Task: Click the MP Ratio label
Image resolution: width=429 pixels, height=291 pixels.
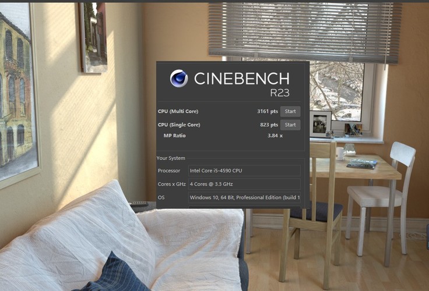Action: click(x=174, y=136)
